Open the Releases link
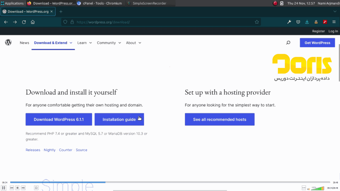Viewport: 340px width, 191px height. coord(33,150)
